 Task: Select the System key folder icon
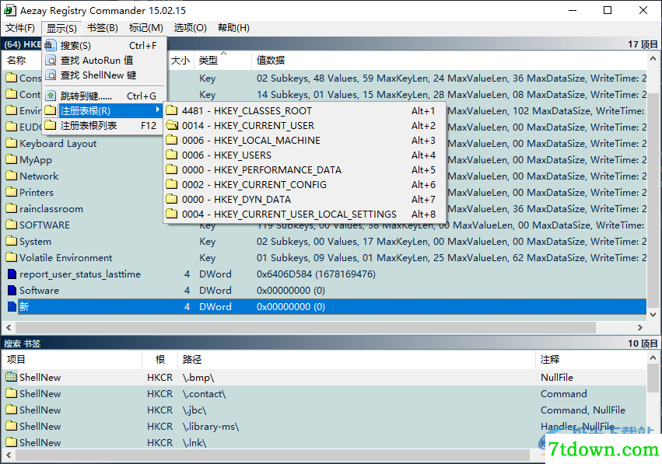(12, 241)
